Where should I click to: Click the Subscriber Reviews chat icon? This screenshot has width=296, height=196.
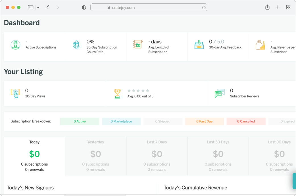point(220,93)
